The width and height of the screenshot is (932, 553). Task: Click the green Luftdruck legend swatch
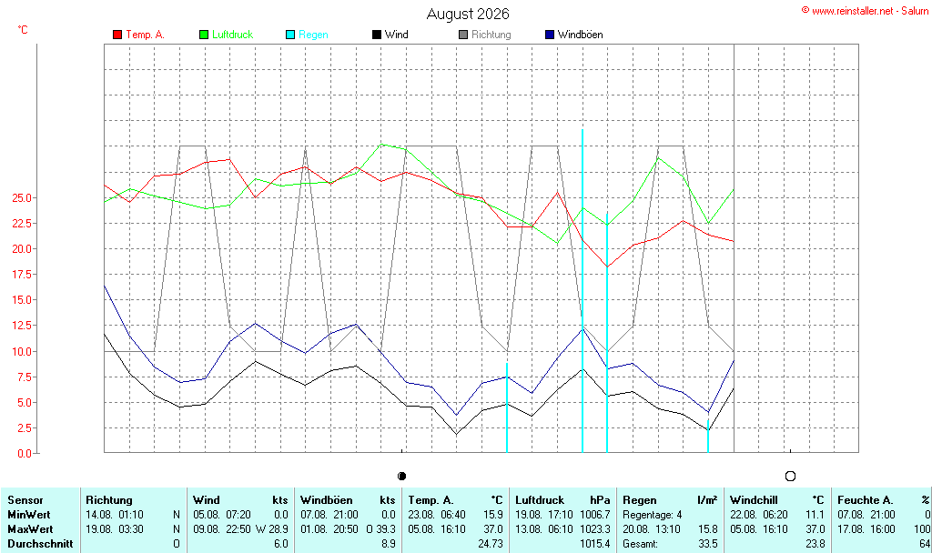pos(204,35)
